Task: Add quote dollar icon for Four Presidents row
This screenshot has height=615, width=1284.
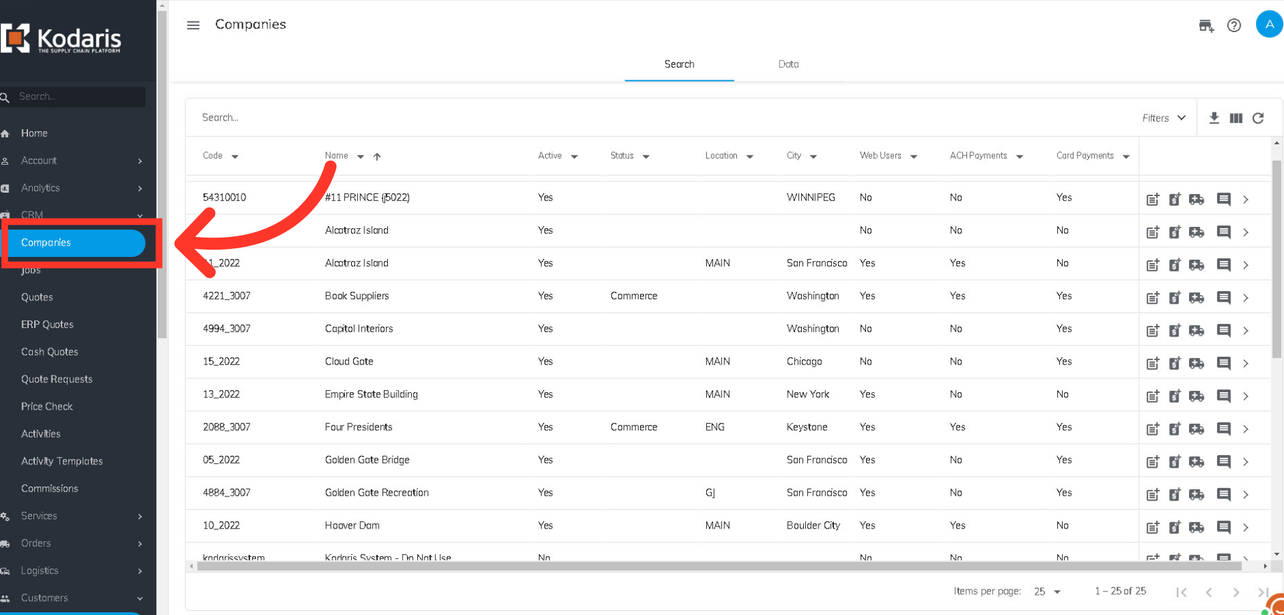Action: click(x=1174, y=428)
